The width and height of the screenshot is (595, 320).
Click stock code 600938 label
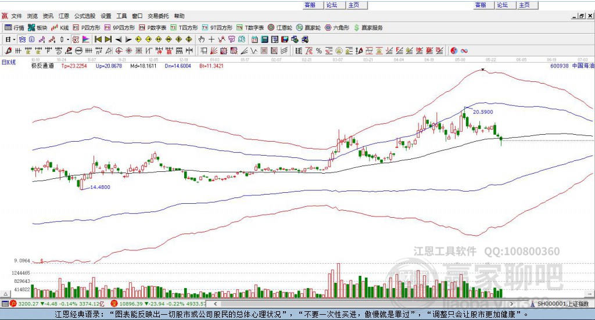pyautogui.click(x=560, y=66)
